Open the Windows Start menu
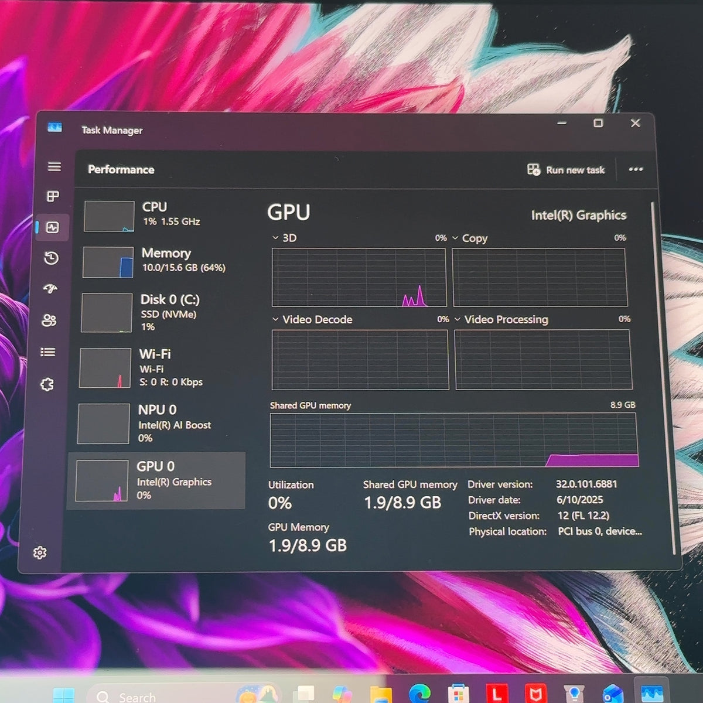The width and height of the screenshot is (703, 703). 63,695
